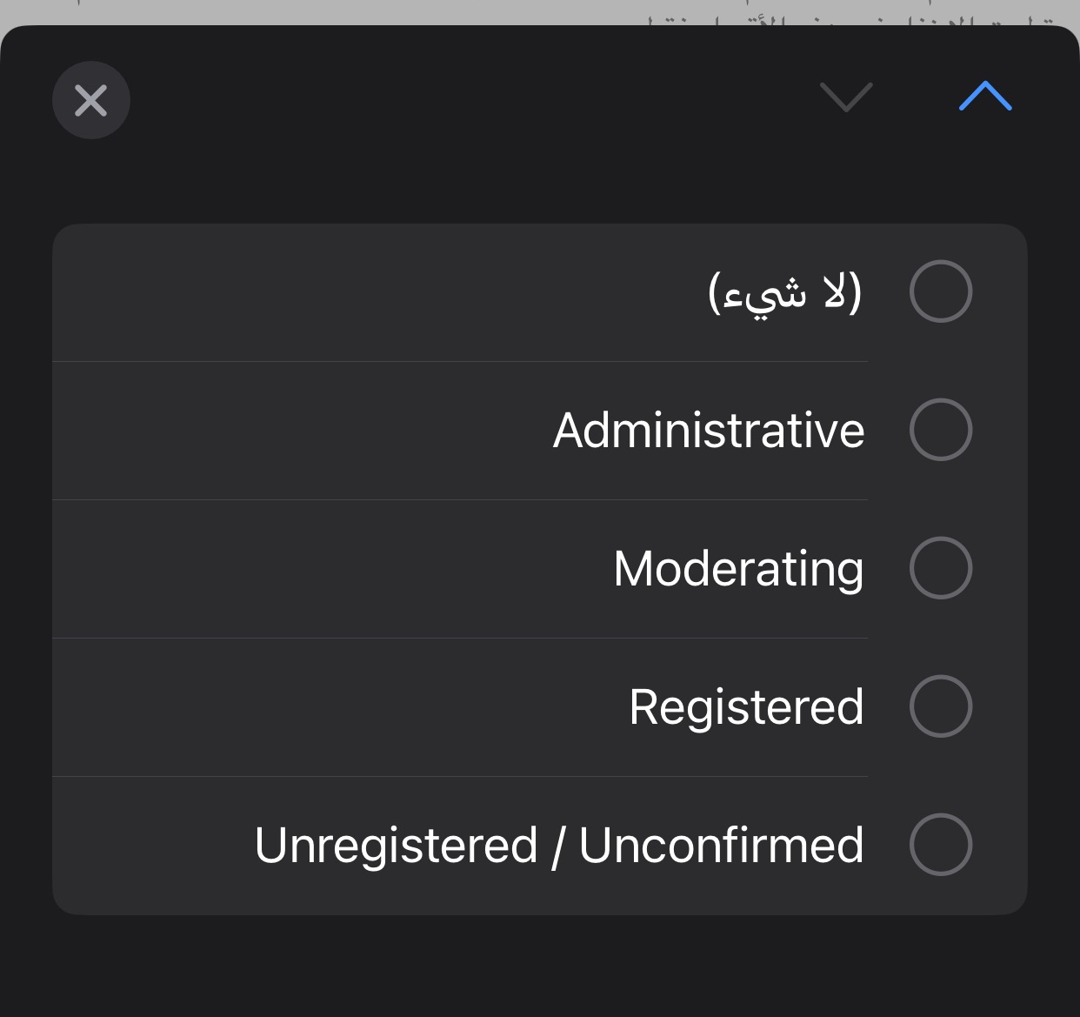The image size is (1080, 1017).
Task: Tap the Moderating label text
Action: tap(738, 569)
